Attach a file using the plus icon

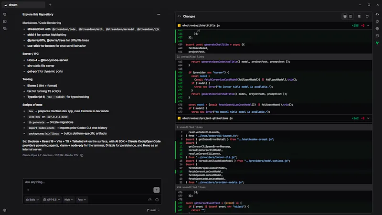(x=28, y=190)
